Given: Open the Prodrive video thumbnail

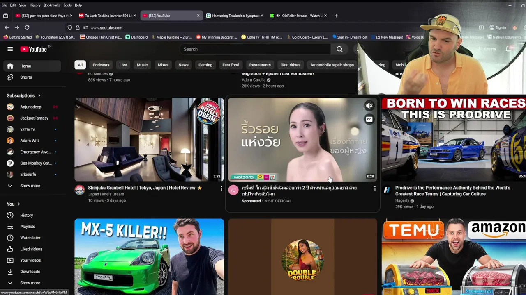Looking at the screenshot, I should point(454,139).
